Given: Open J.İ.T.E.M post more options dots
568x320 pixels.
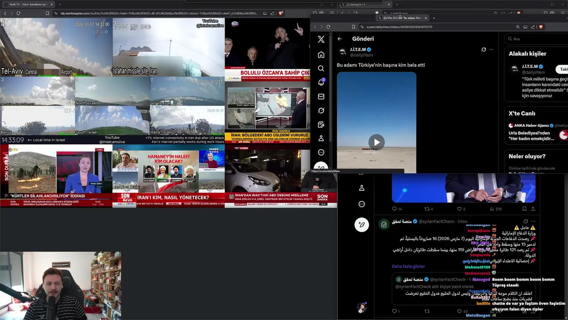Looking at the screenshot, I should 491,49.
